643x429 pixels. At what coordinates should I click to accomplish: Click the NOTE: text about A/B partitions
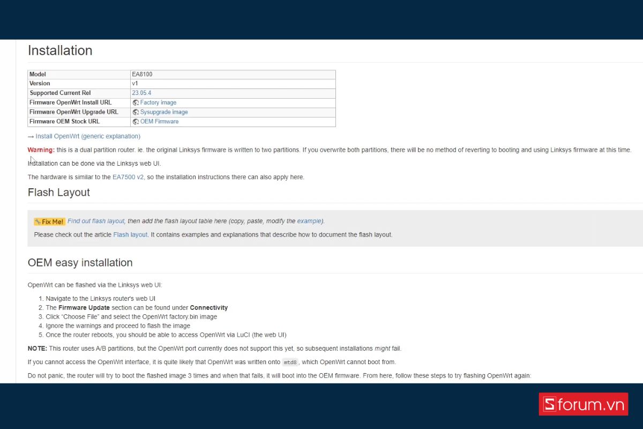point(37,348)
